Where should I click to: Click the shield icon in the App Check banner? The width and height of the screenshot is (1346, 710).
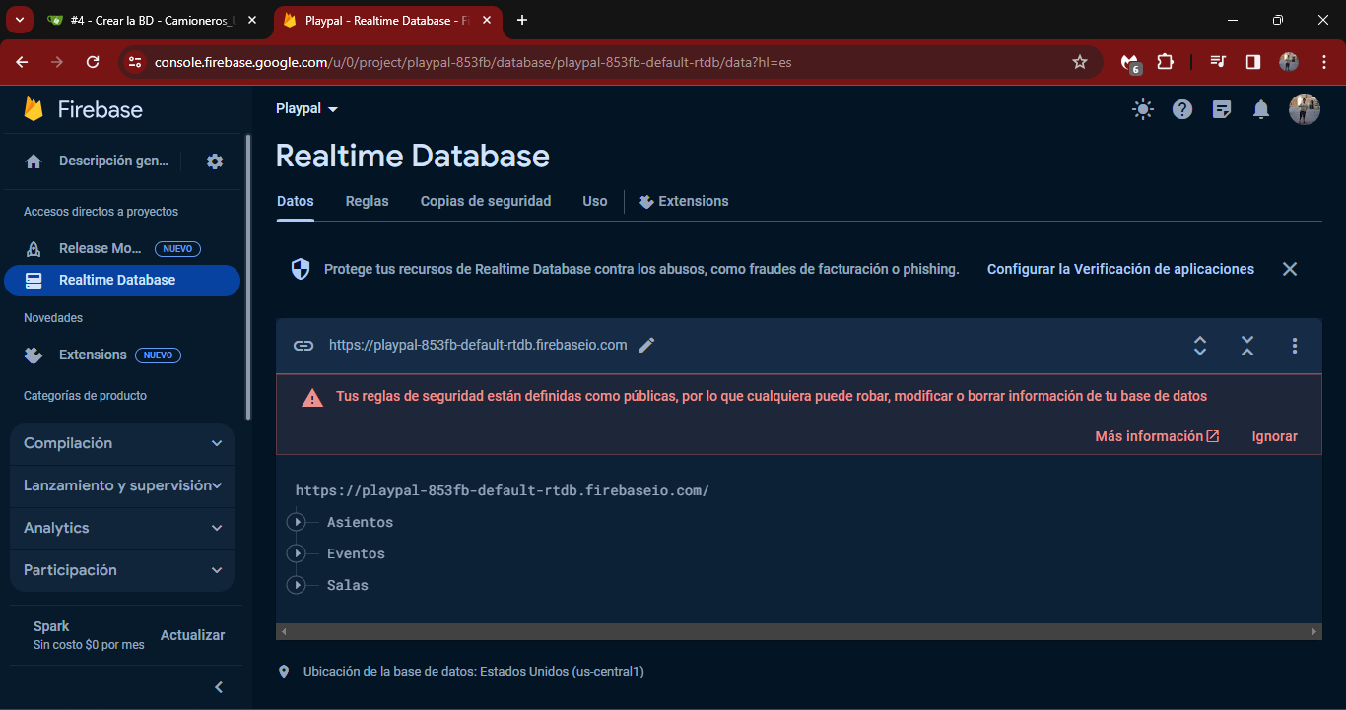click(x=301, y=269)
